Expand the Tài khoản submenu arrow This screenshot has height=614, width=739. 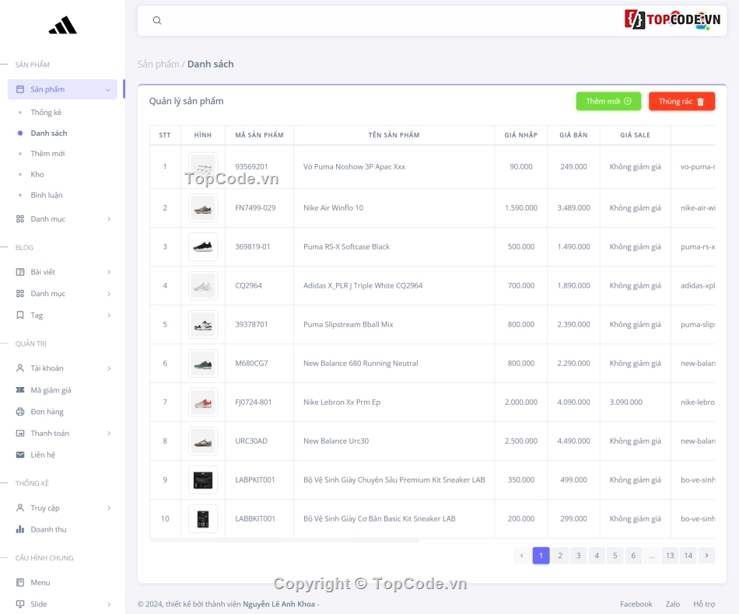coord(109,368)
